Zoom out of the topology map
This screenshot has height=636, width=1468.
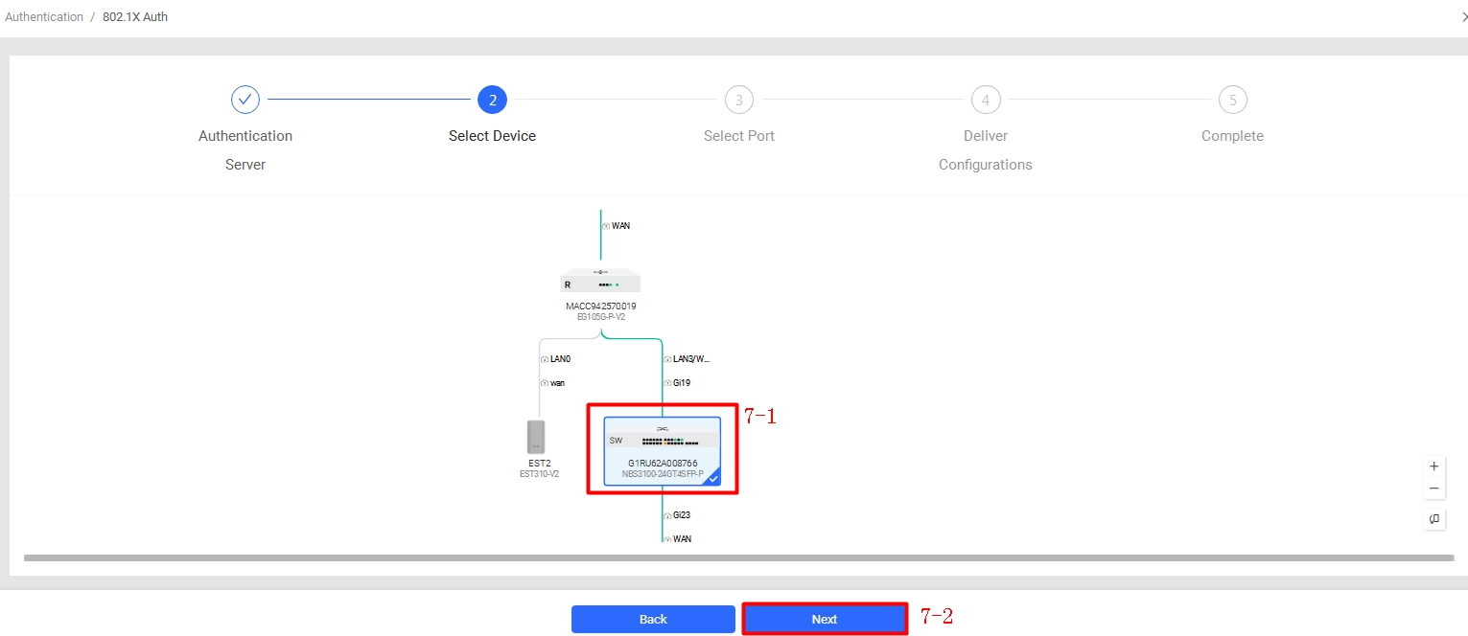(1433, 488)
